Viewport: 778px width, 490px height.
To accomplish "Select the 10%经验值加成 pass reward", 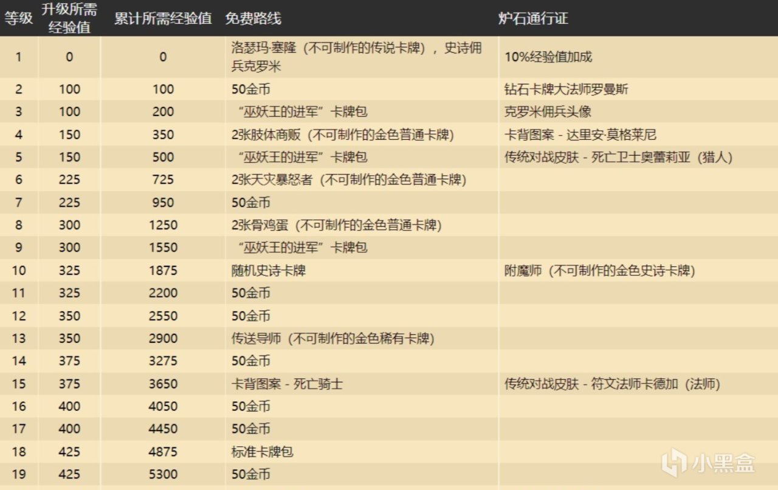I will coord(548,57).
